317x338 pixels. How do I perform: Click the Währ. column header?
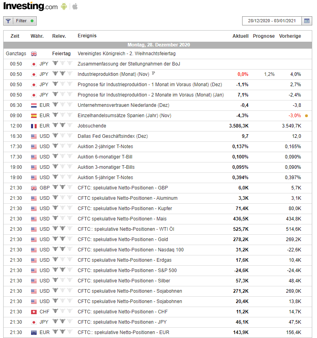pos(37,36)
